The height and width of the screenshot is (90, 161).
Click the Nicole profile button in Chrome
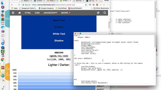click(x=106, y=0)
